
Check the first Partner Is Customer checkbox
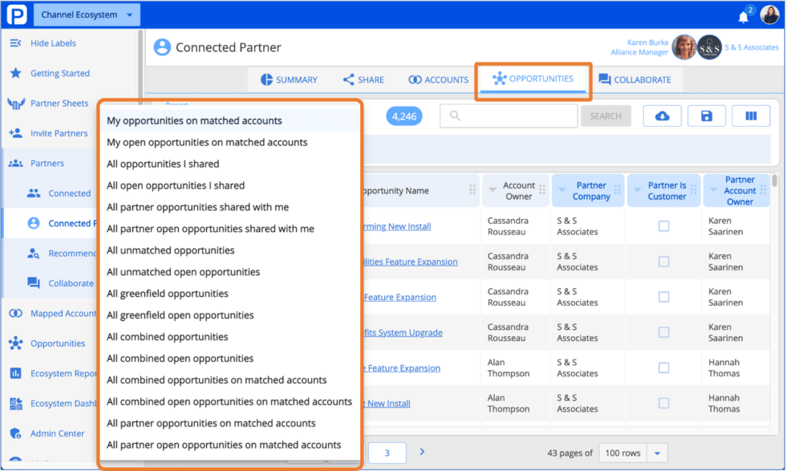663,226
